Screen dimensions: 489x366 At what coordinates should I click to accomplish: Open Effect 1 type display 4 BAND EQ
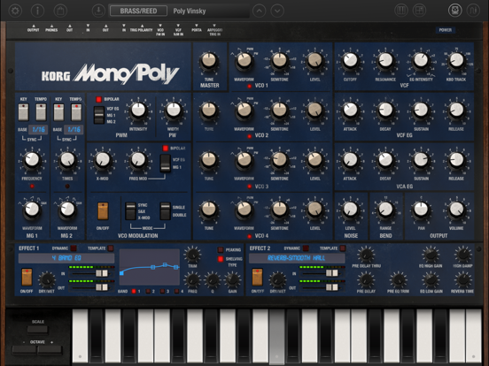66,258
